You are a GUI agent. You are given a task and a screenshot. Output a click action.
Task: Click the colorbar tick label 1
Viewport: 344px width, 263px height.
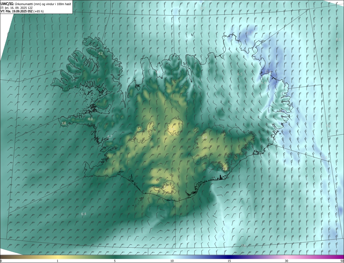pos(58,261)
